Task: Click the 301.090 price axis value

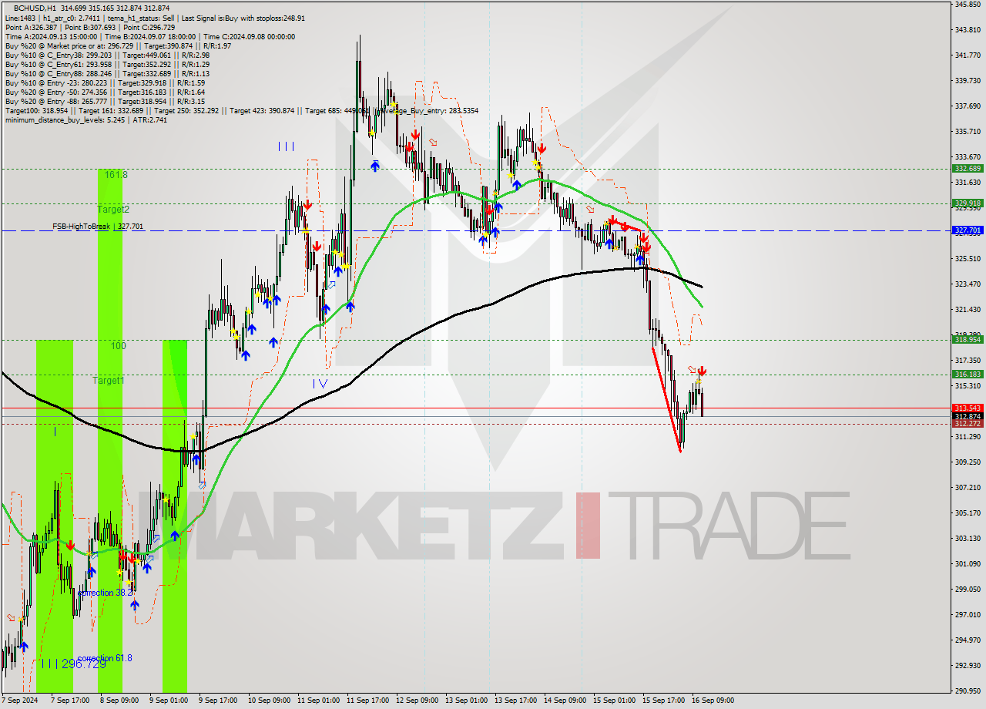Action: point(968,563)
